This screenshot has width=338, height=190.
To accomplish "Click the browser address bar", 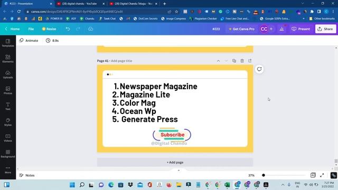I will (98, 12).
